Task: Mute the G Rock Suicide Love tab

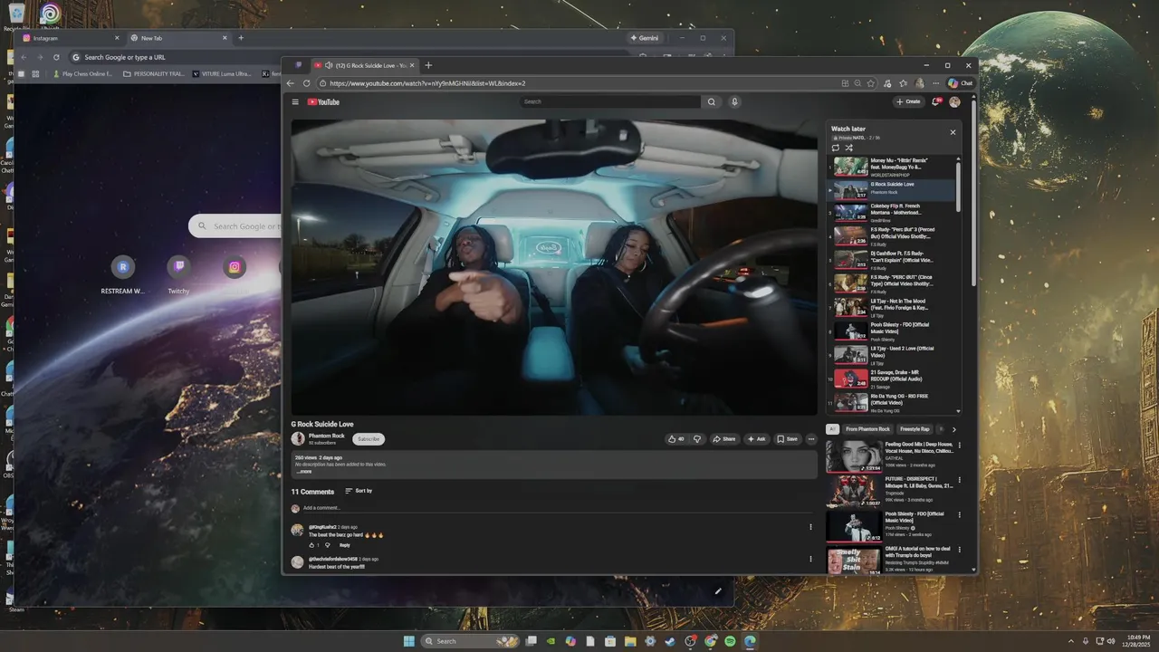Action: 329,65
